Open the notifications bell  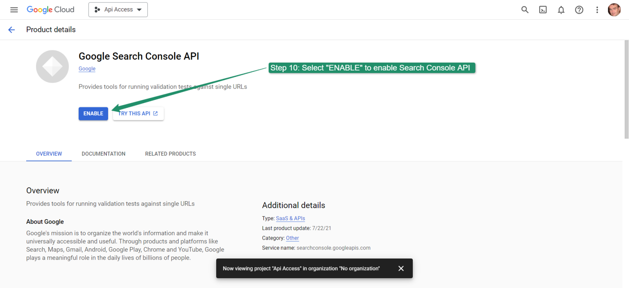[x=561, y=9]
